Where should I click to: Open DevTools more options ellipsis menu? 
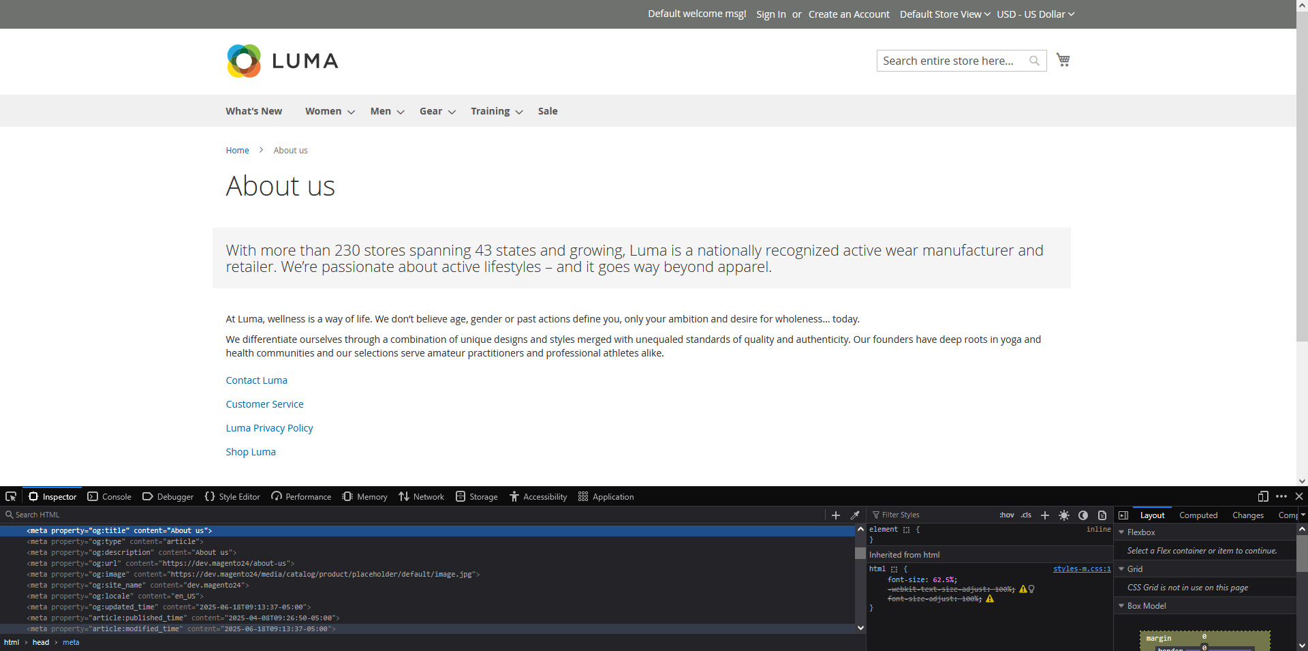coord(1281,496)
